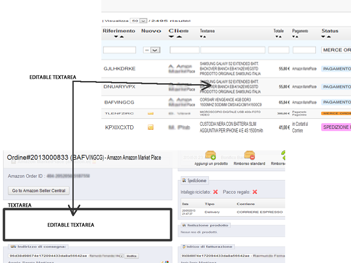Viewport: 351px width, 263px height.
Task: Click the 65,84 € total of BAFVINGCG
Action: 284,103
